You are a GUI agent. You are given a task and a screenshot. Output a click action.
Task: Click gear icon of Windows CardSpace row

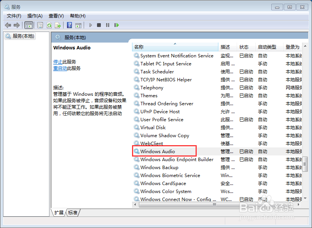(x=136, y=183)
